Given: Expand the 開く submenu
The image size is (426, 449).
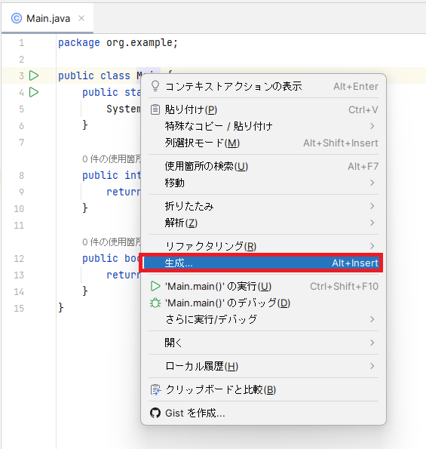Looking at the screenshot, I should click(x=263, y=343).
